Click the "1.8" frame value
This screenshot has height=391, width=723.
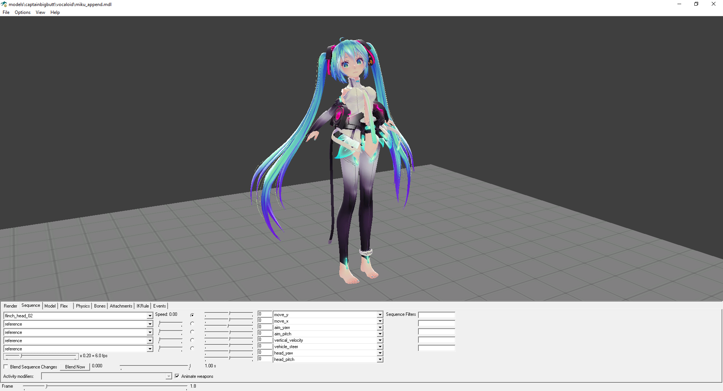(193, 386)
